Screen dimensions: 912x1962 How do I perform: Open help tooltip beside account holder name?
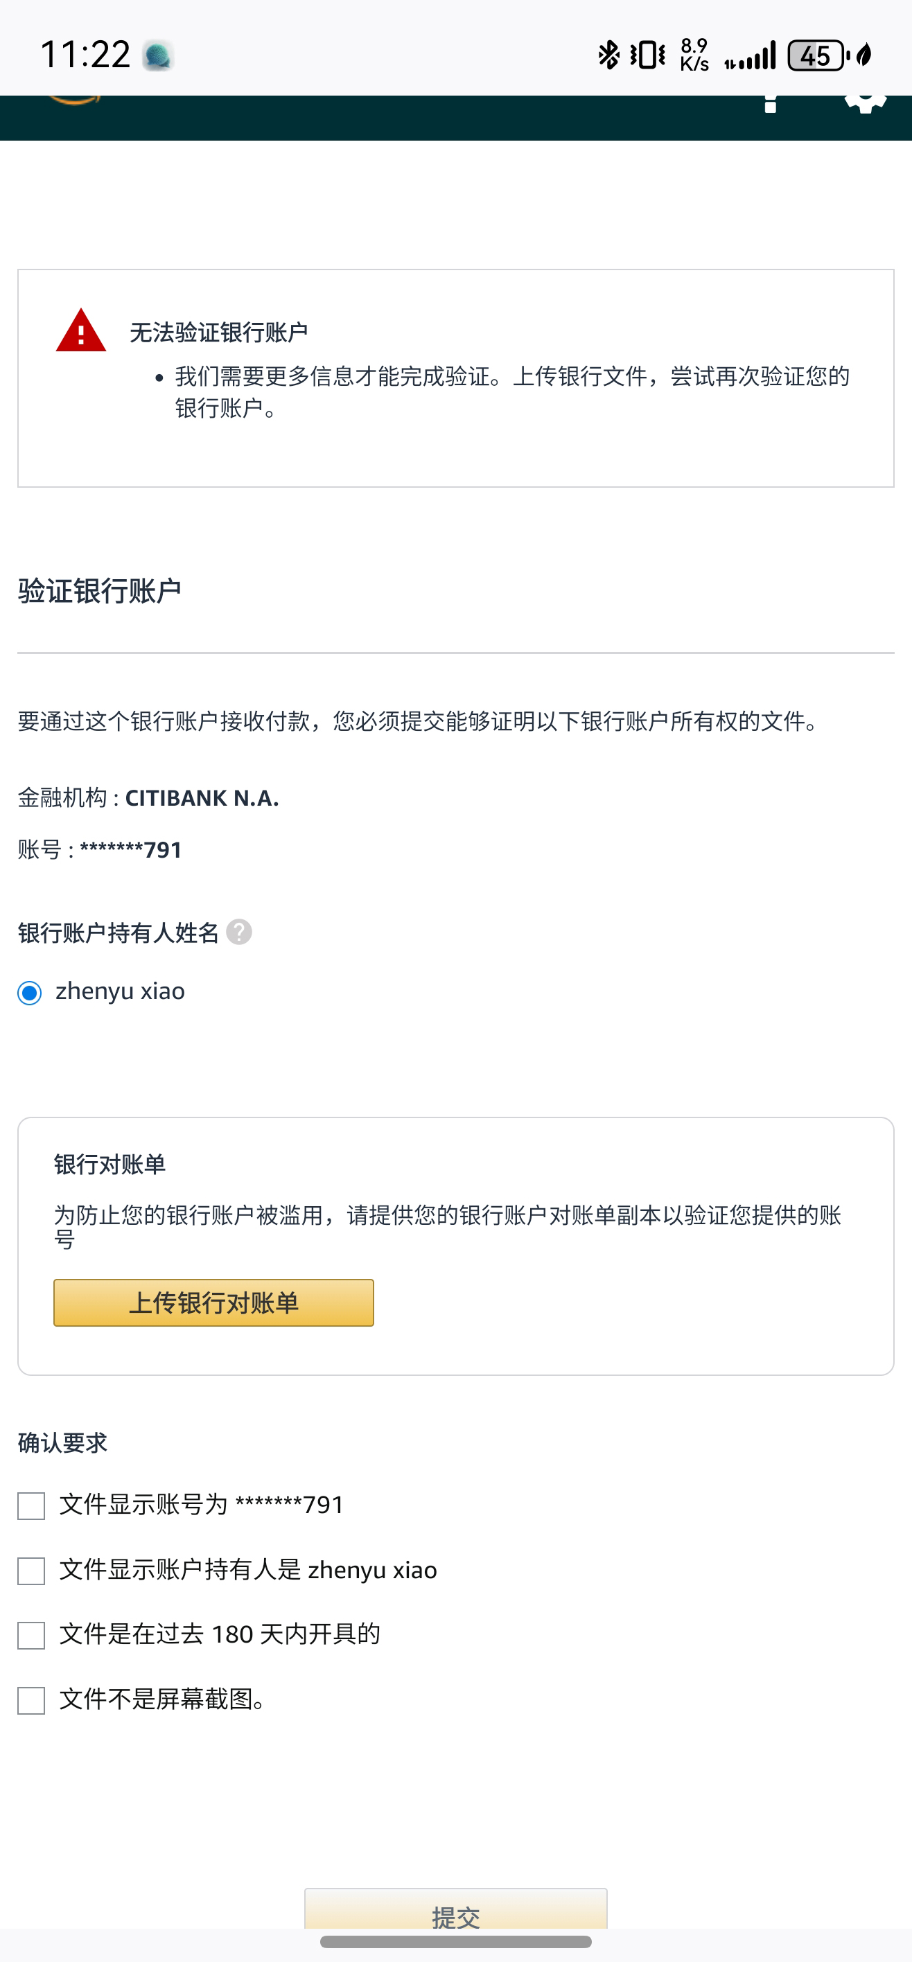pyautogui.click(x=239, y=932)
